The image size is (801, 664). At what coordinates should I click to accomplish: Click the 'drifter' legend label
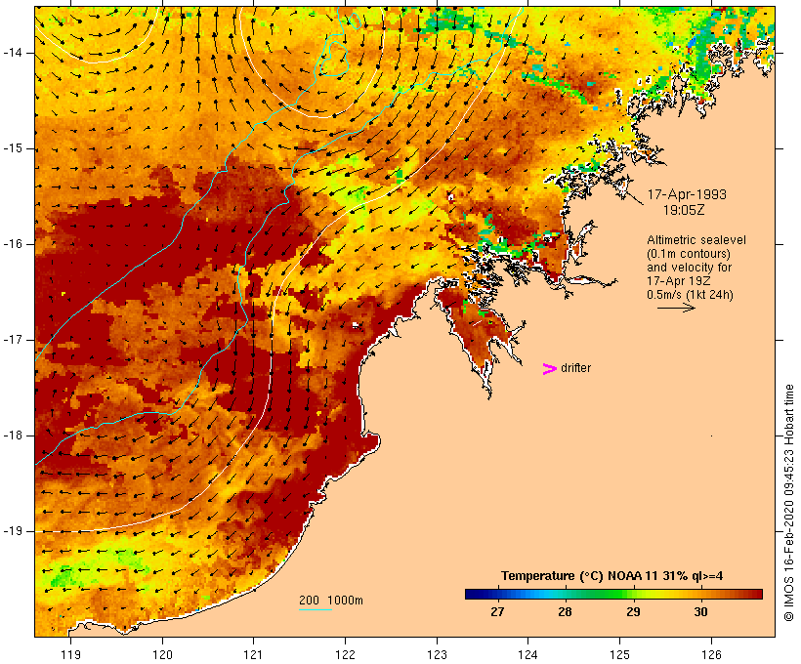[575, 368]
